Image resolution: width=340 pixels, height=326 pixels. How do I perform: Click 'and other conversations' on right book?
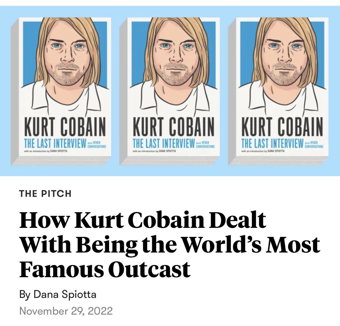314,144
